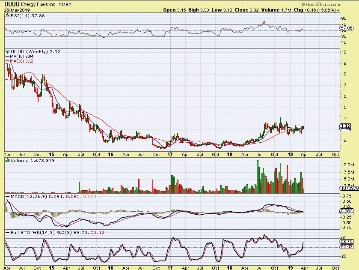
Task: Click the year 19 label under the price chart
Action: coord(290,154)
